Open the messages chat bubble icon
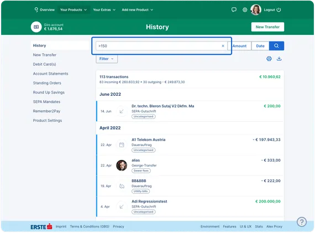The height and width of the screenshot is (233, 315). (234, 9)
